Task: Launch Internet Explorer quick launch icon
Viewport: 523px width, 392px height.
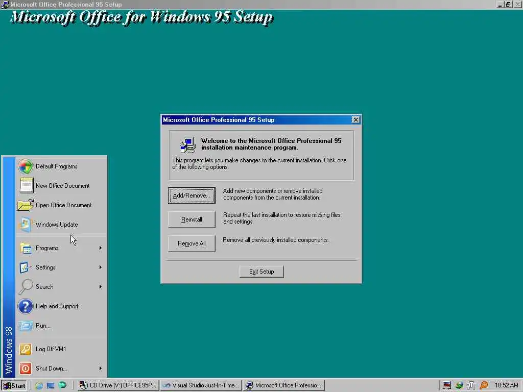Action: [x=39, y=386]
